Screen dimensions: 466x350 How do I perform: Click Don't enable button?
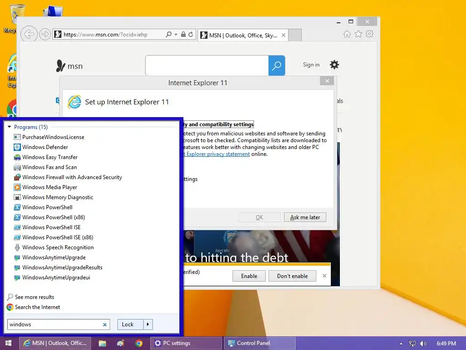(292, 276)
